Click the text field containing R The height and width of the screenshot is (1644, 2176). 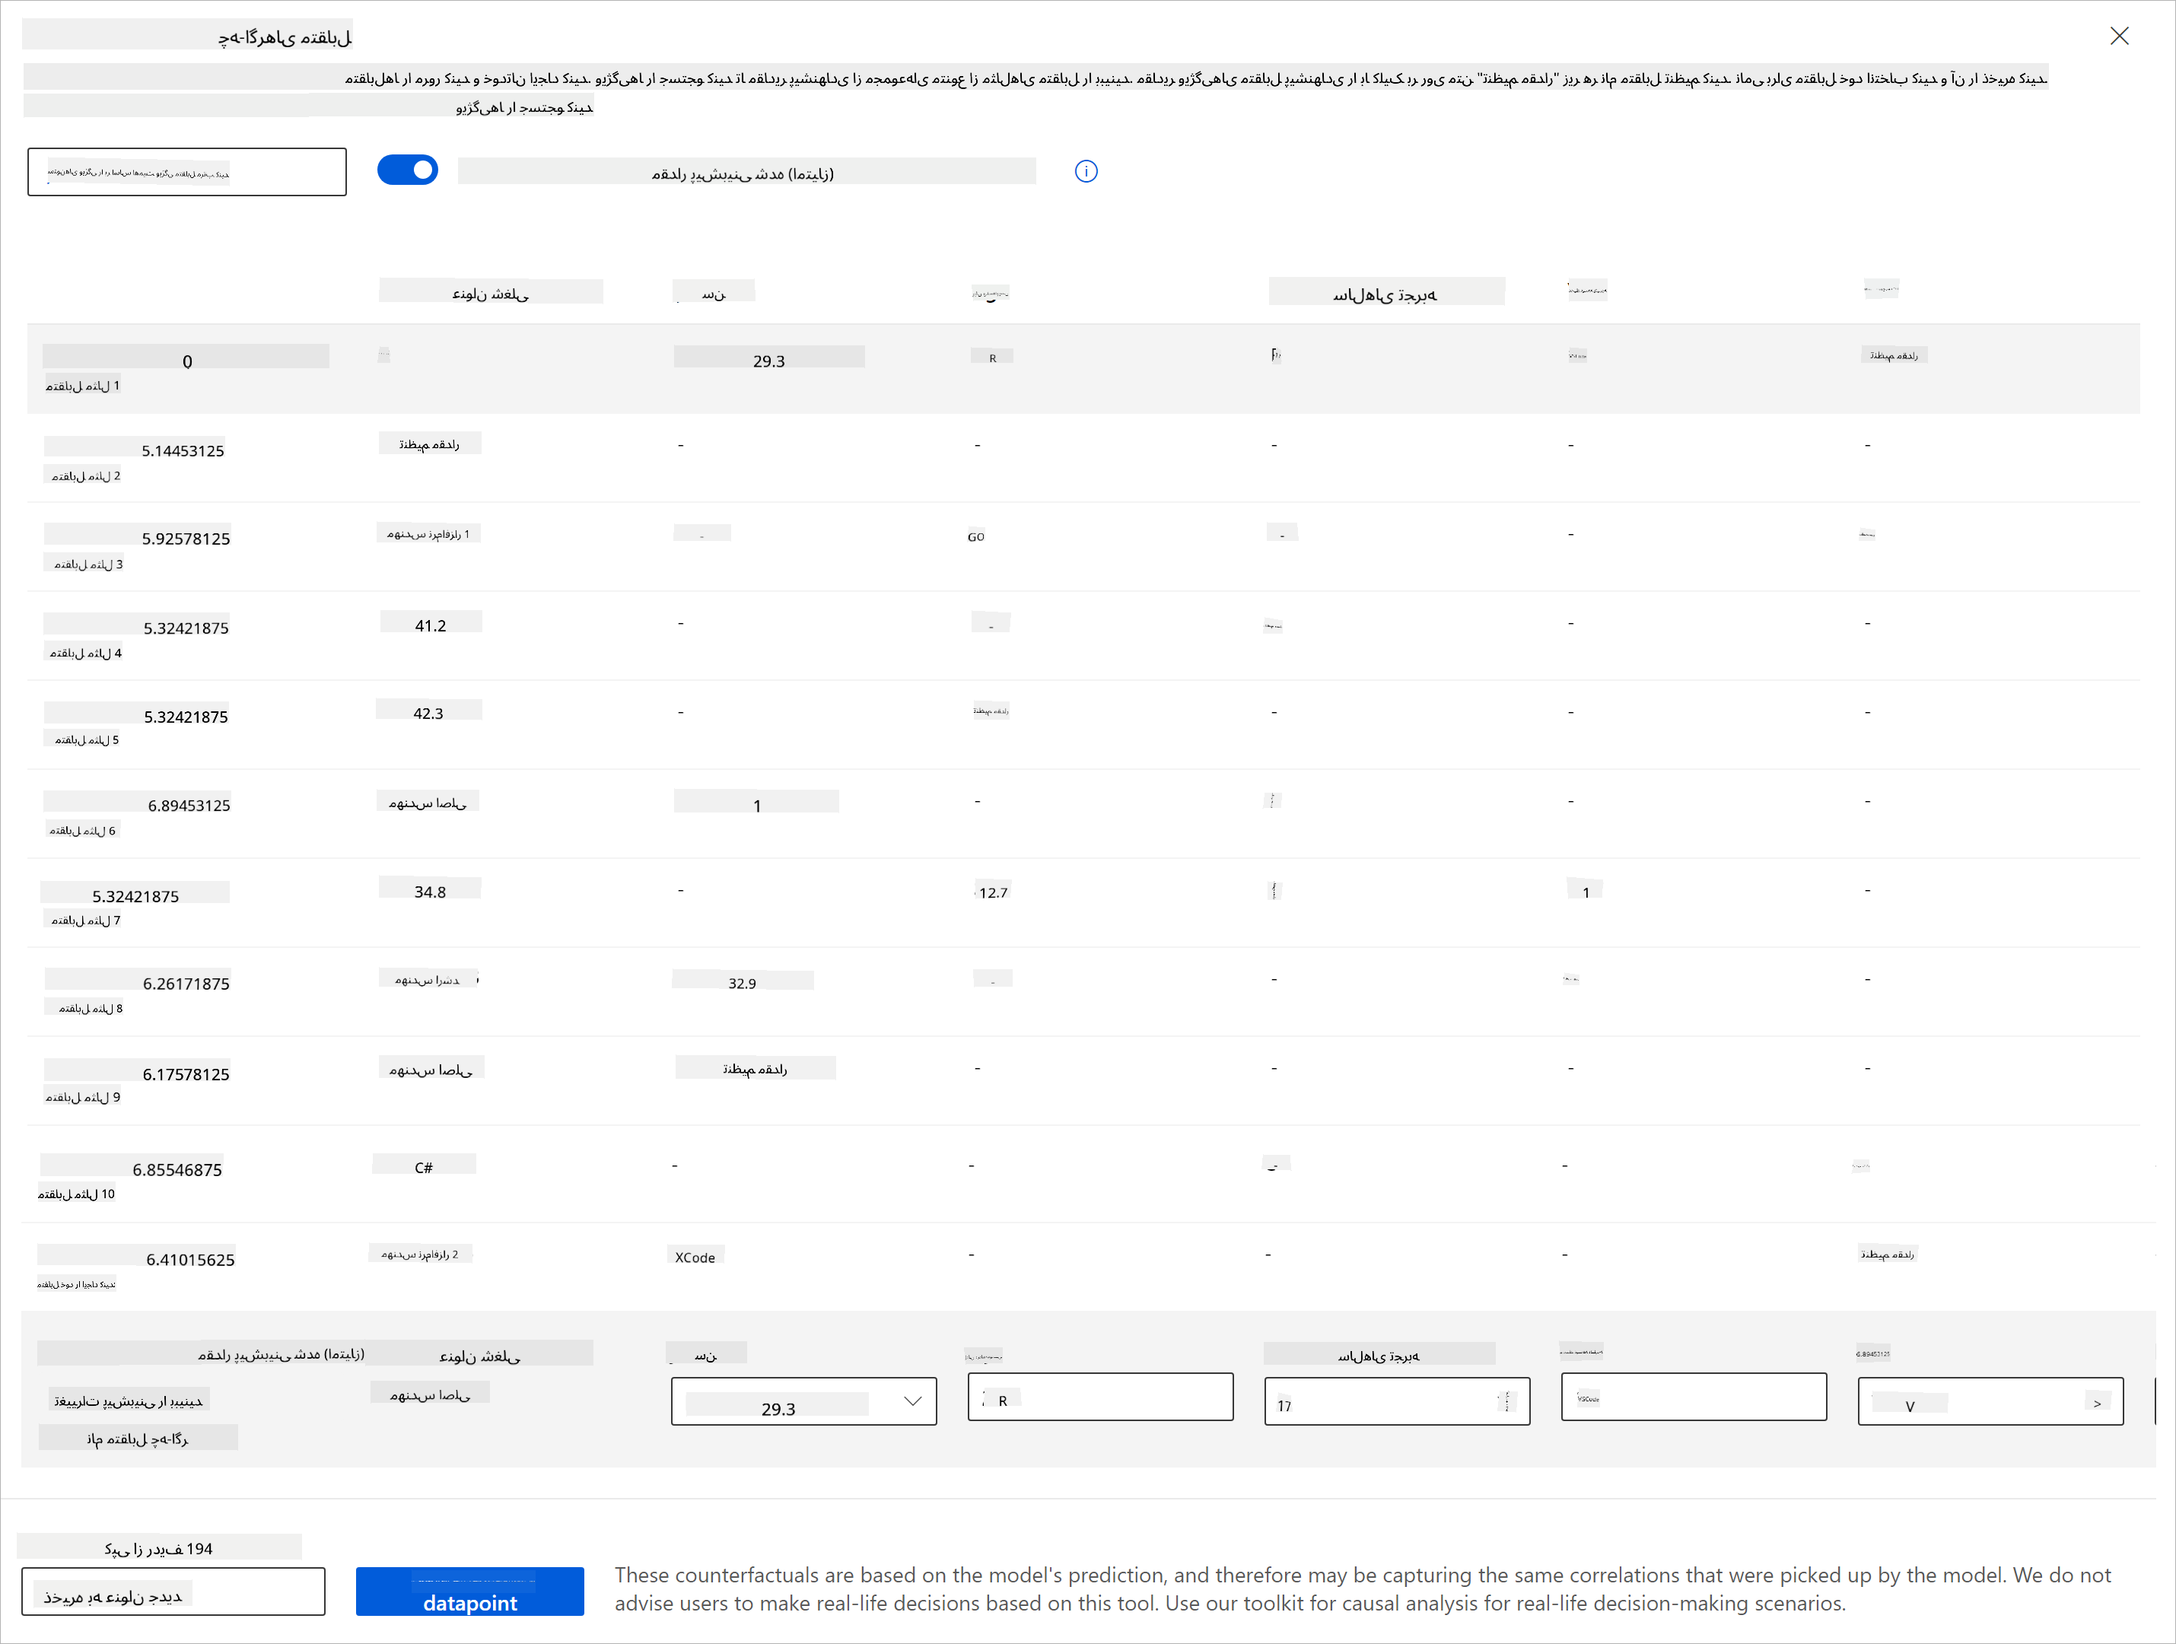1100,1398
